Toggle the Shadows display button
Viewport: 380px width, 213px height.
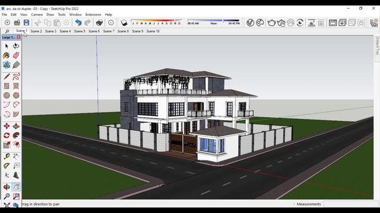(124, 22)
